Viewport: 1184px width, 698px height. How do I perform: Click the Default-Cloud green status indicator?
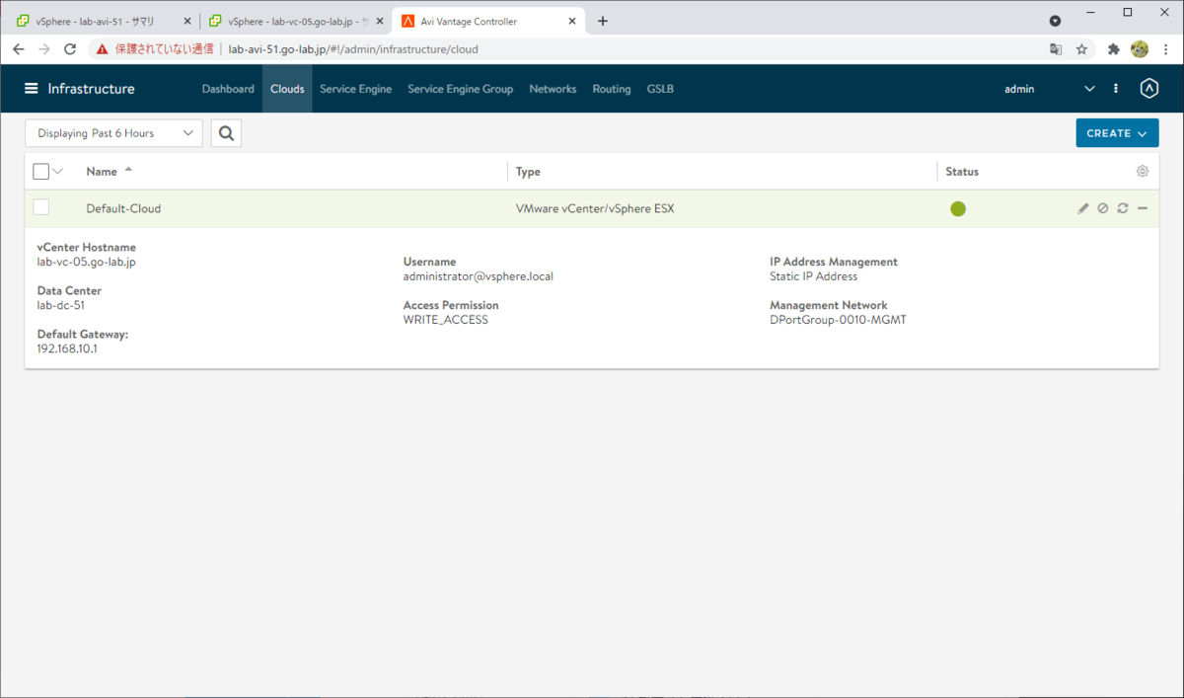[957, 209]
